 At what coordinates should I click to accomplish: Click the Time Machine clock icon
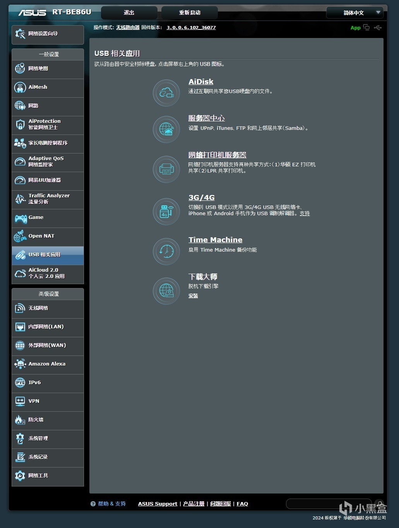pos(166,251)
